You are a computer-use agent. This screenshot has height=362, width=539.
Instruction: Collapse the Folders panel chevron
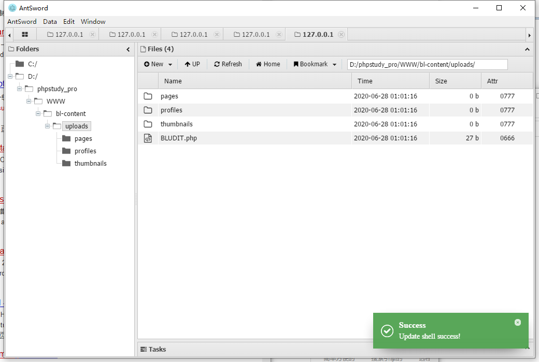click(128, 49)
